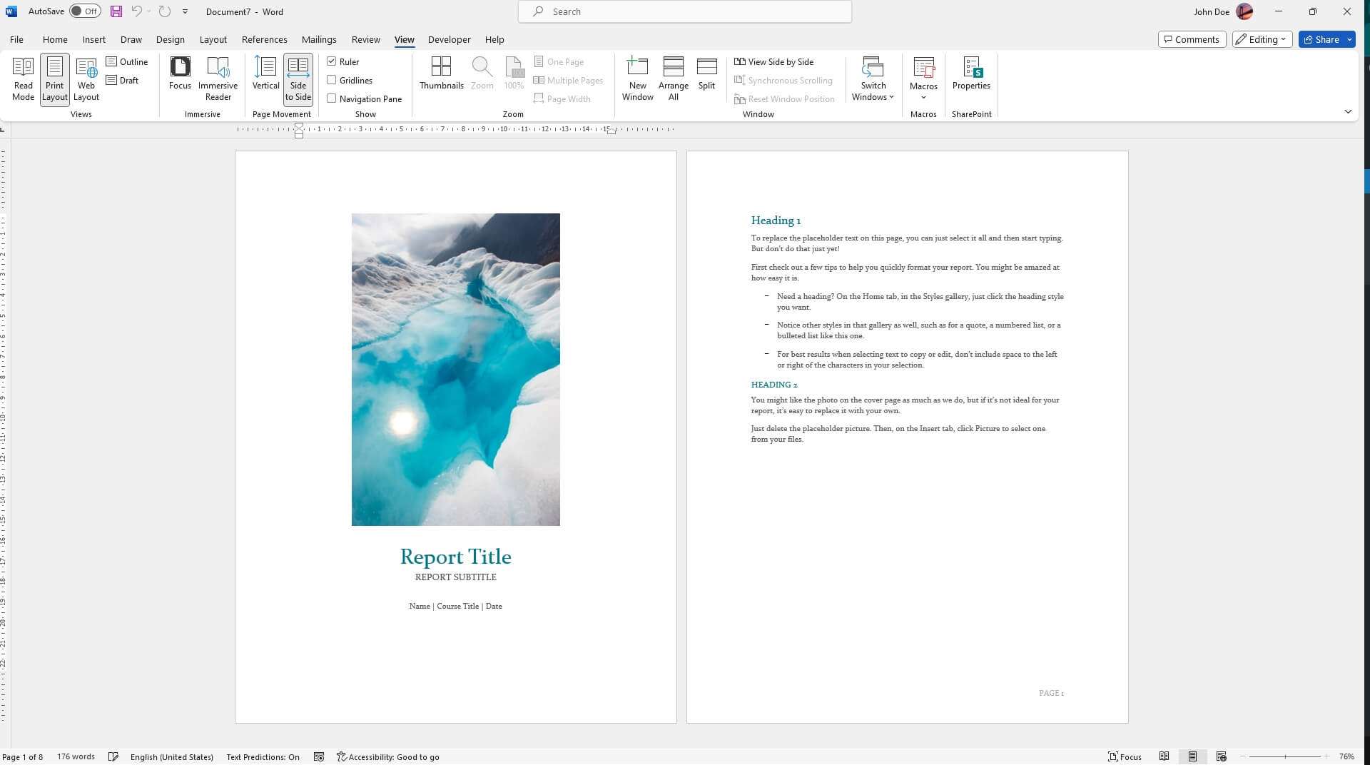
Task: Enable Gridlines display
Action: 332,80
